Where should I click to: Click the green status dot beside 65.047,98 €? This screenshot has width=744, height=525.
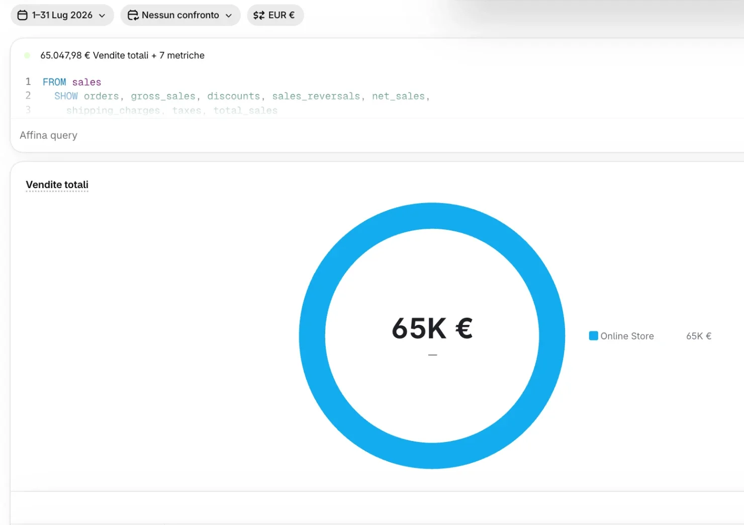click(27, 55)
